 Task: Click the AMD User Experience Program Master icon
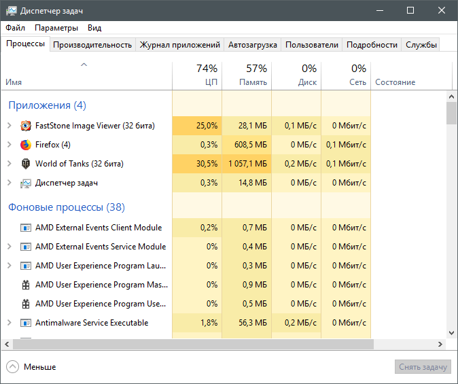tap(26, 285)
